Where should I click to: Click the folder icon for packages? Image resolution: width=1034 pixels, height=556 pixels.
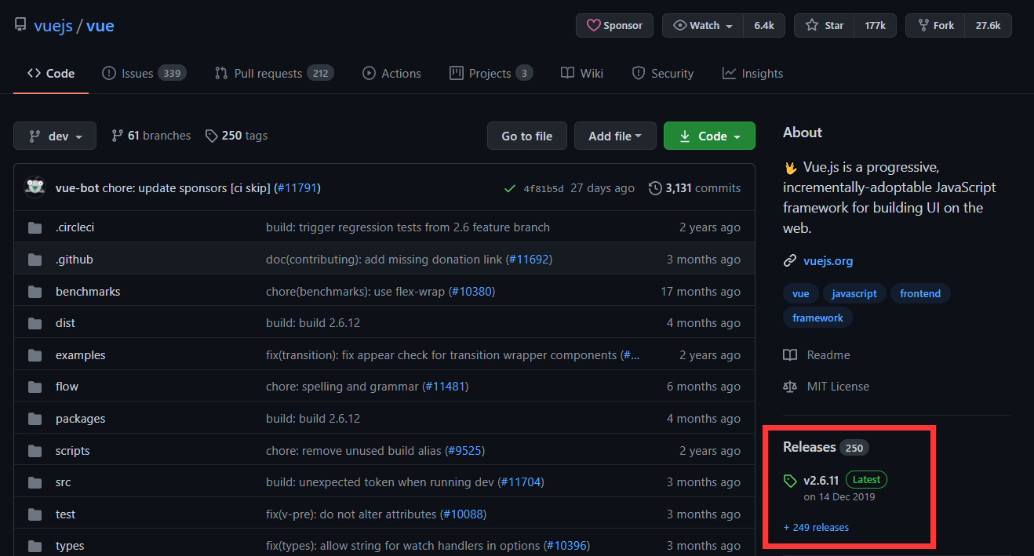pos(35,419)
